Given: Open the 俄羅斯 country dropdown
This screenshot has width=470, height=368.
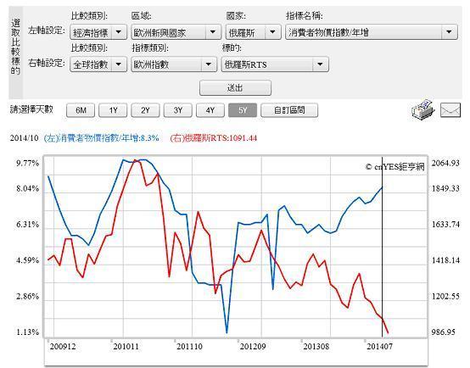Looking at the screenshot, I should (253, 32).
